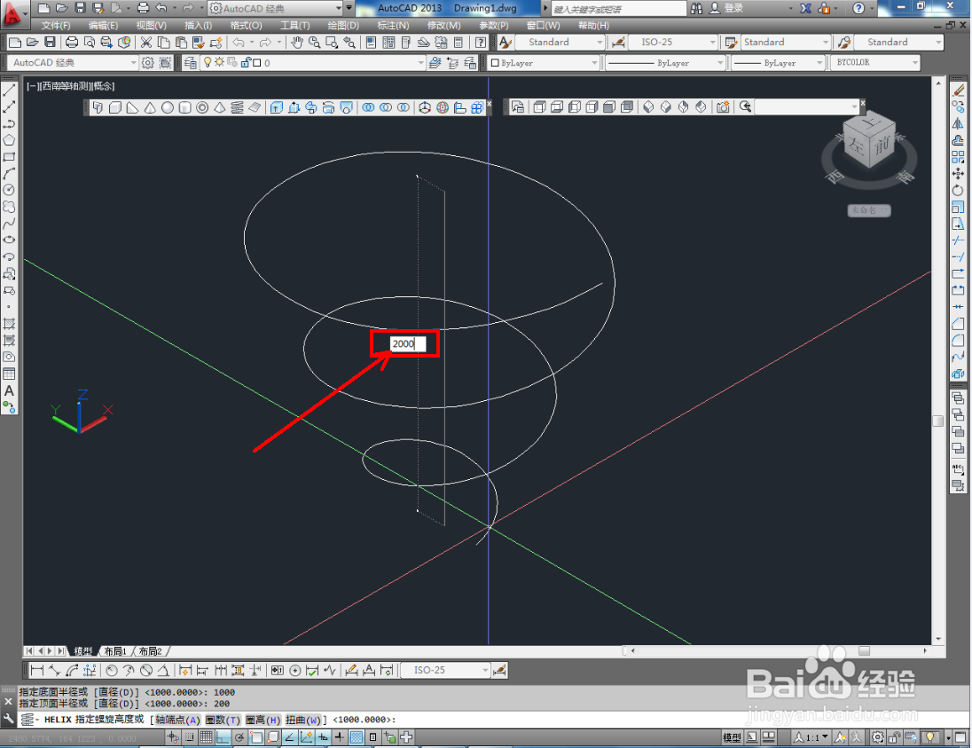Open Layer Properties Manager icon

pyautogui.click(x=191, y=63)
